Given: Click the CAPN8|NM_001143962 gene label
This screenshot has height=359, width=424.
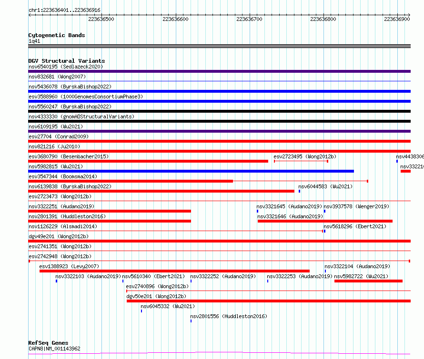Looking at the screenshot, I should pos(54,349).
